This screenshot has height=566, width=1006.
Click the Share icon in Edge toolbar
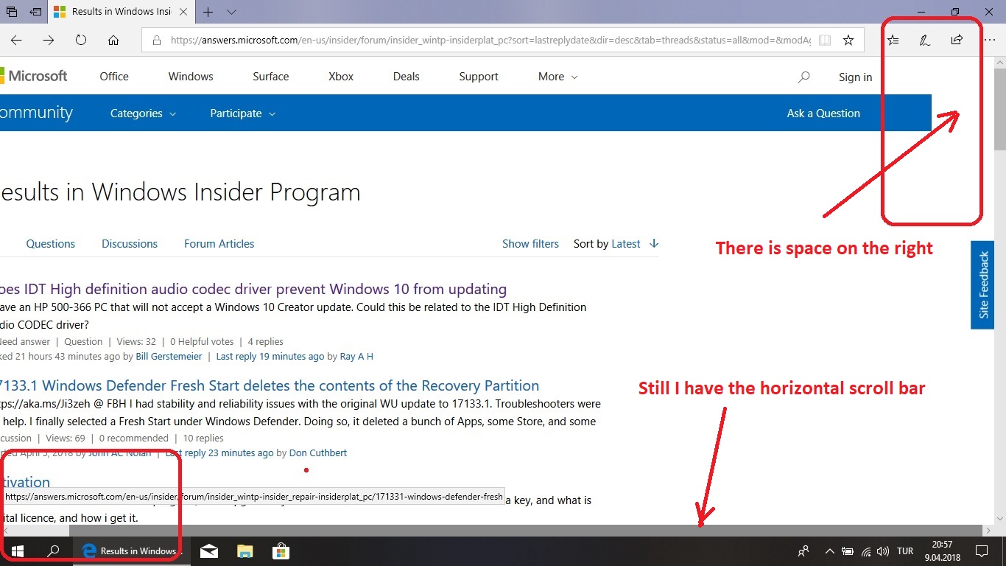[x=957, y=41]
